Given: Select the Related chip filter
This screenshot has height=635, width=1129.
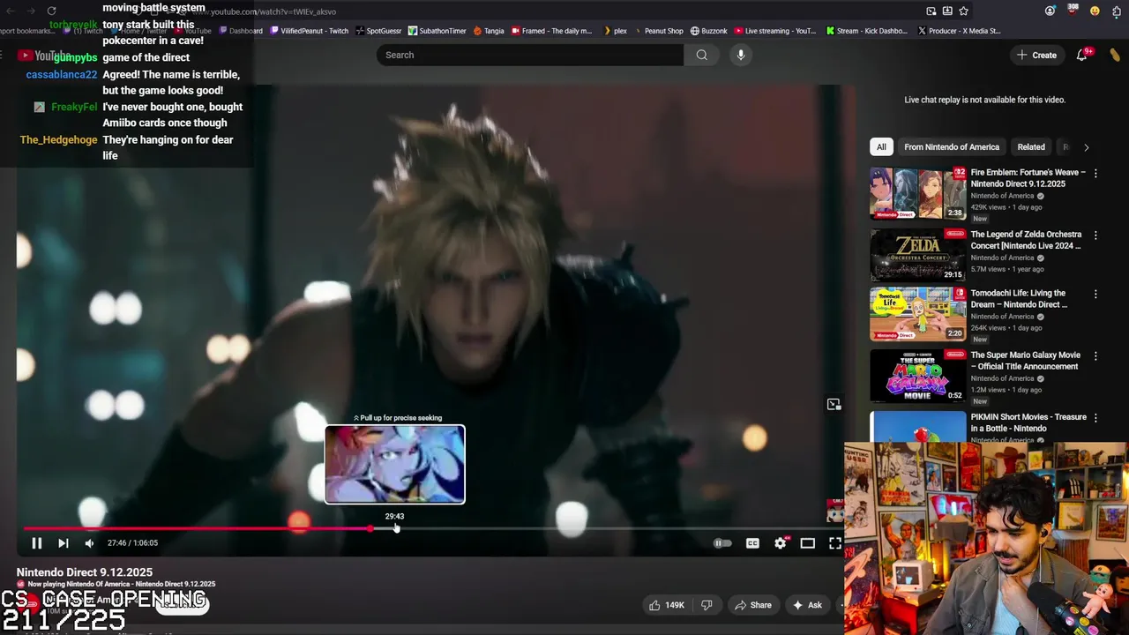Looking at the screenshot, I should [1031, 147].
